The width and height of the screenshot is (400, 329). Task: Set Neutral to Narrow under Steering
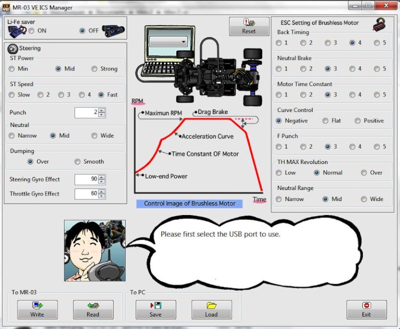coord(12,135)
